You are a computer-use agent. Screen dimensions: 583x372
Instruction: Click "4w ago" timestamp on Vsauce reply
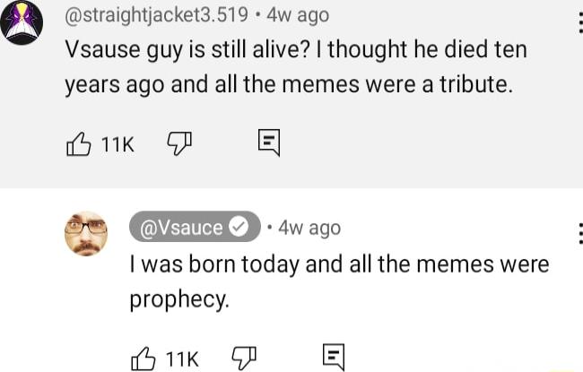[309, 228]
